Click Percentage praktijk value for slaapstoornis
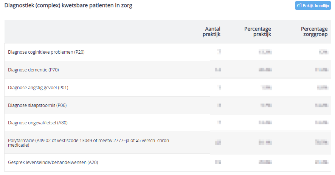335x175 pixels. pos(266,105)
